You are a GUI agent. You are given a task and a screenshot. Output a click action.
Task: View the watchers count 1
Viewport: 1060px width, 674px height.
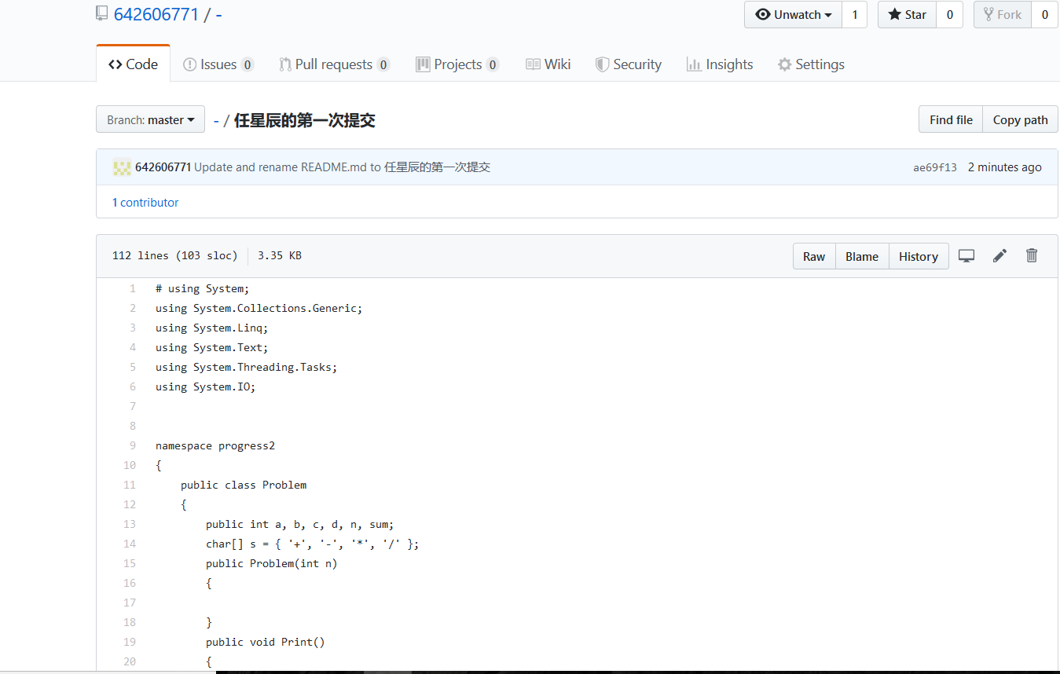855,14
